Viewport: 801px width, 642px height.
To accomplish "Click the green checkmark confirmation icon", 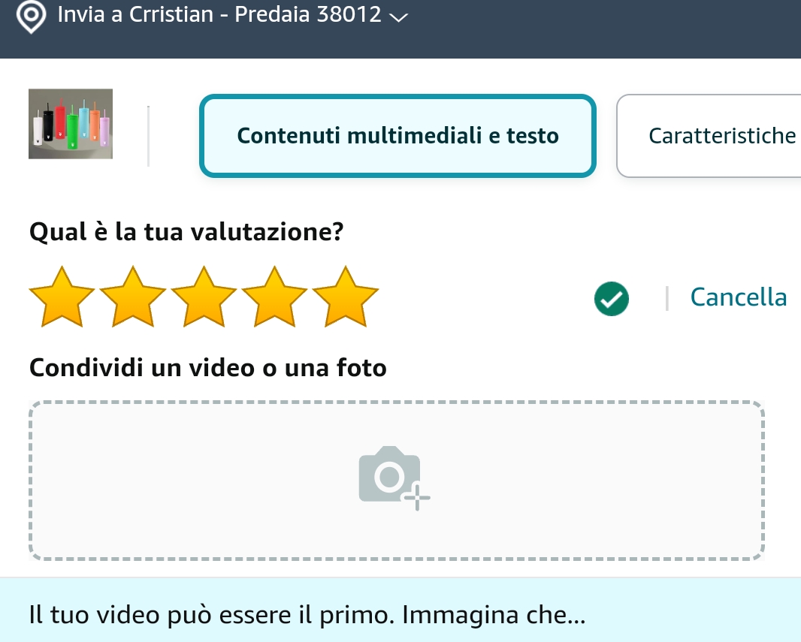I will tap(612, 299).
